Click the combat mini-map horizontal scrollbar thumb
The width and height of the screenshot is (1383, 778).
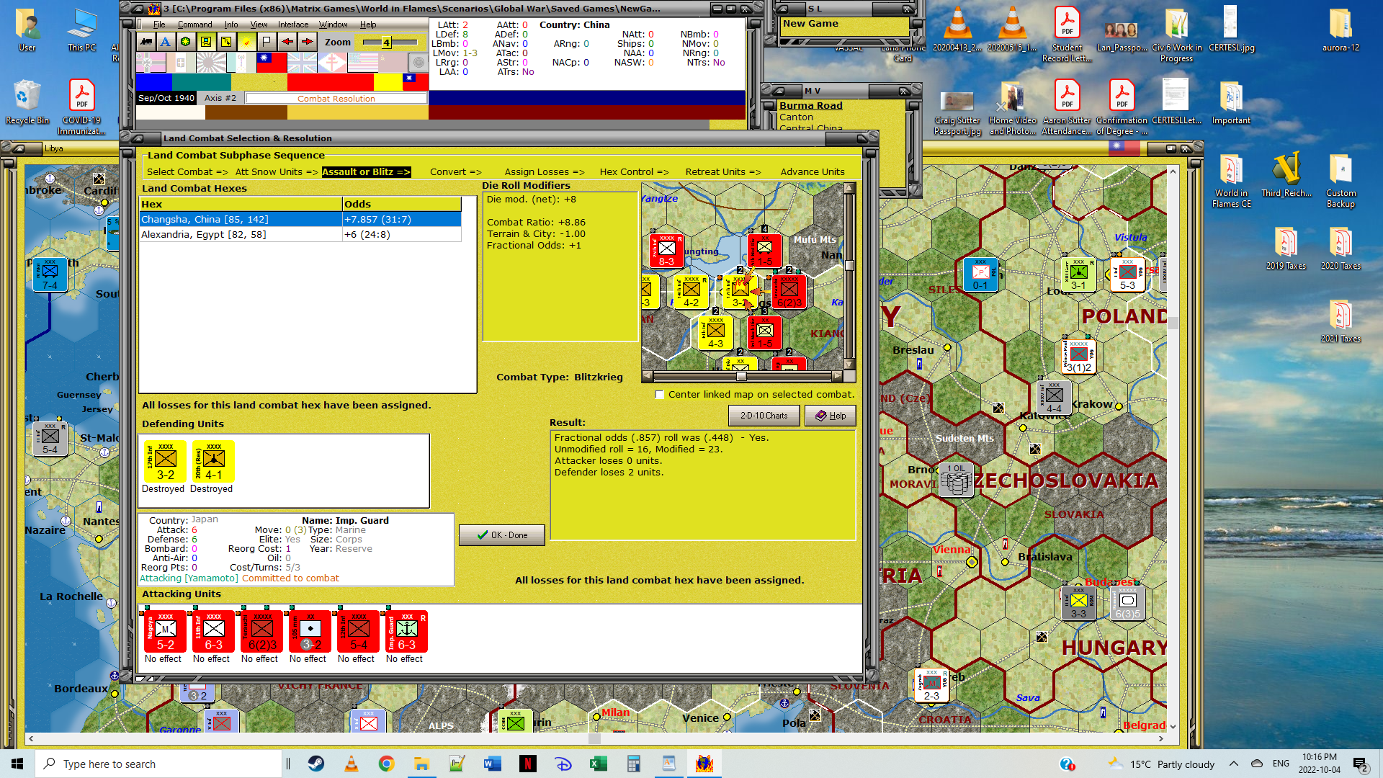pyautogui.click(x=741, y=377)
